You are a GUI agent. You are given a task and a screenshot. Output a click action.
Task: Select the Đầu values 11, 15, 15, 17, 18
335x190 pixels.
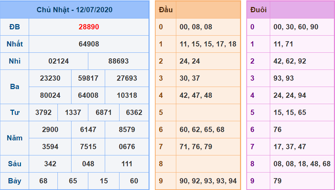point(208,44)
